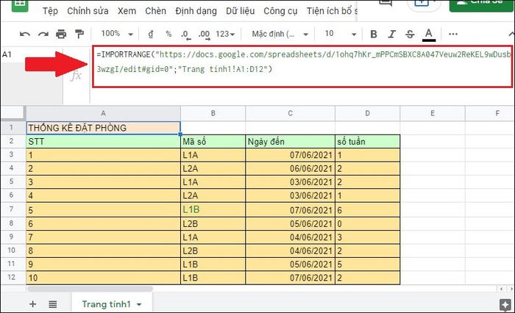Open the text color picker
The width and height of the screenshot is (515, 313).
(428, 35)
